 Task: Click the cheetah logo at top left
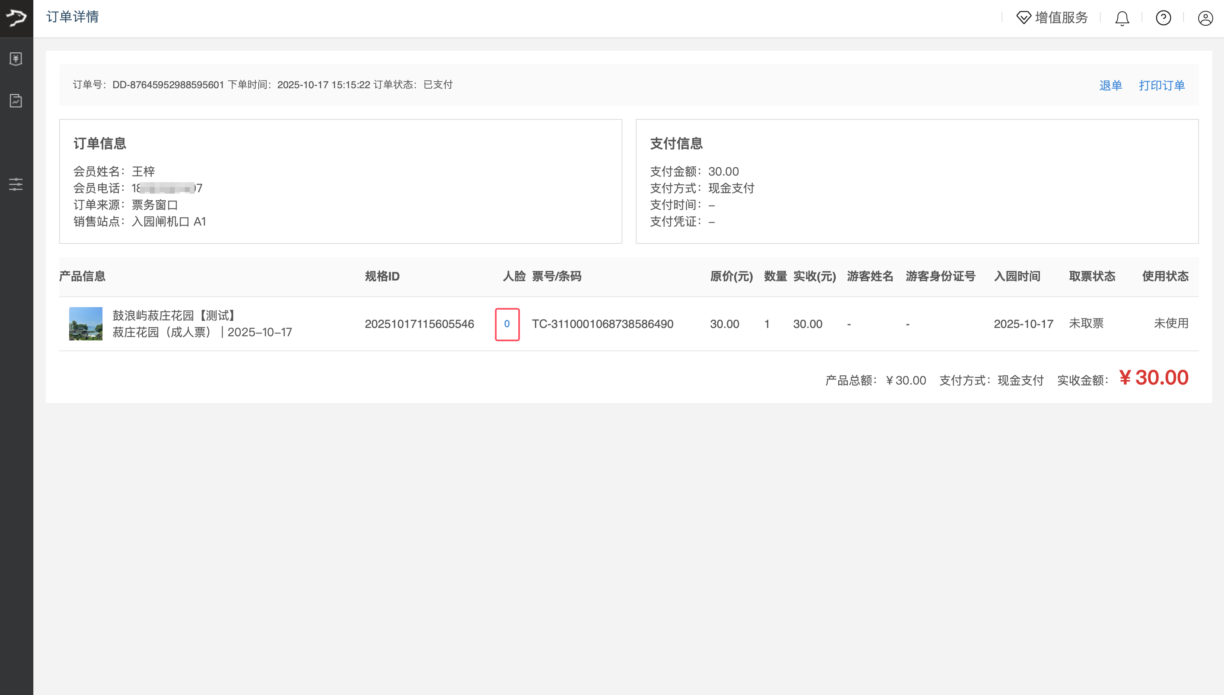point(16,18)
